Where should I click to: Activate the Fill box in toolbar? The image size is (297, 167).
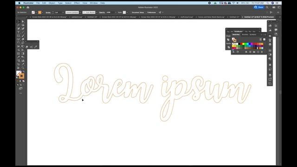click(x=19, y=73)
